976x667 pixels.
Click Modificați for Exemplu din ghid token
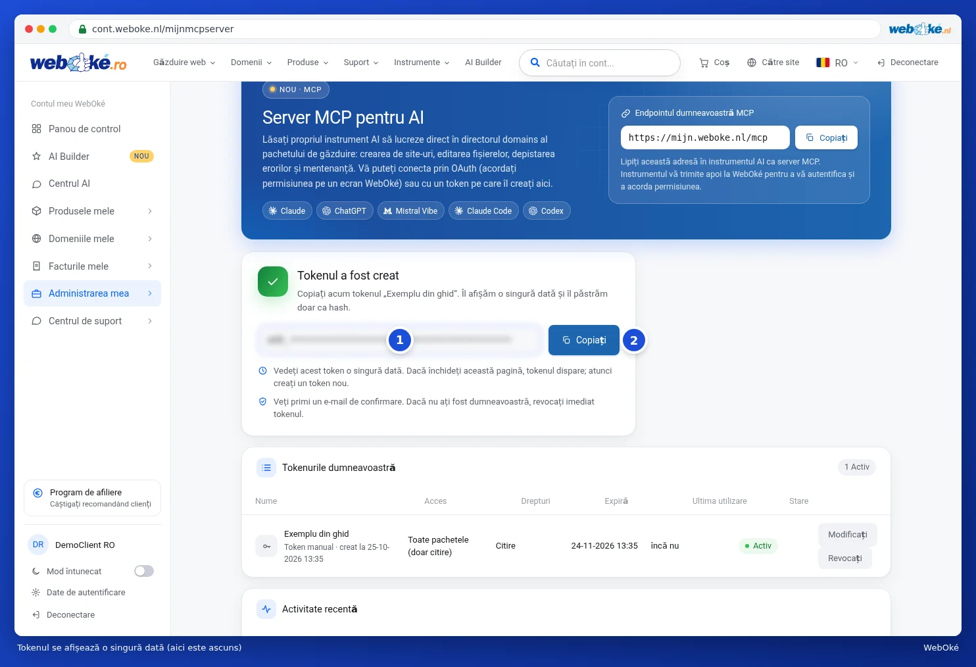pos(848,535)
